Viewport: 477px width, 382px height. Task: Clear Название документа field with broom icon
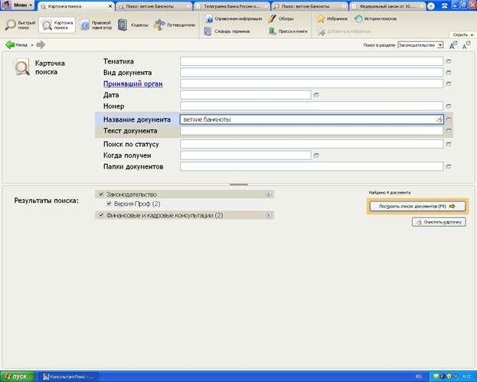coord(439,119)
